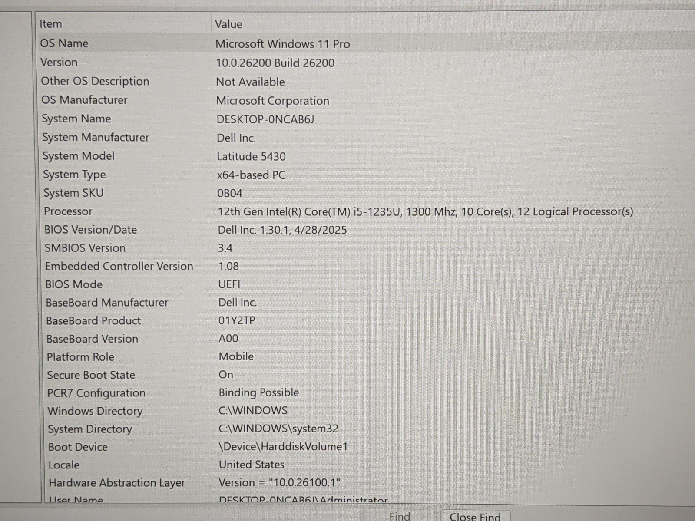Select the \Device\HarddiskVolume1 value
This screenshot has height=521, width=695.
(283, 446)
